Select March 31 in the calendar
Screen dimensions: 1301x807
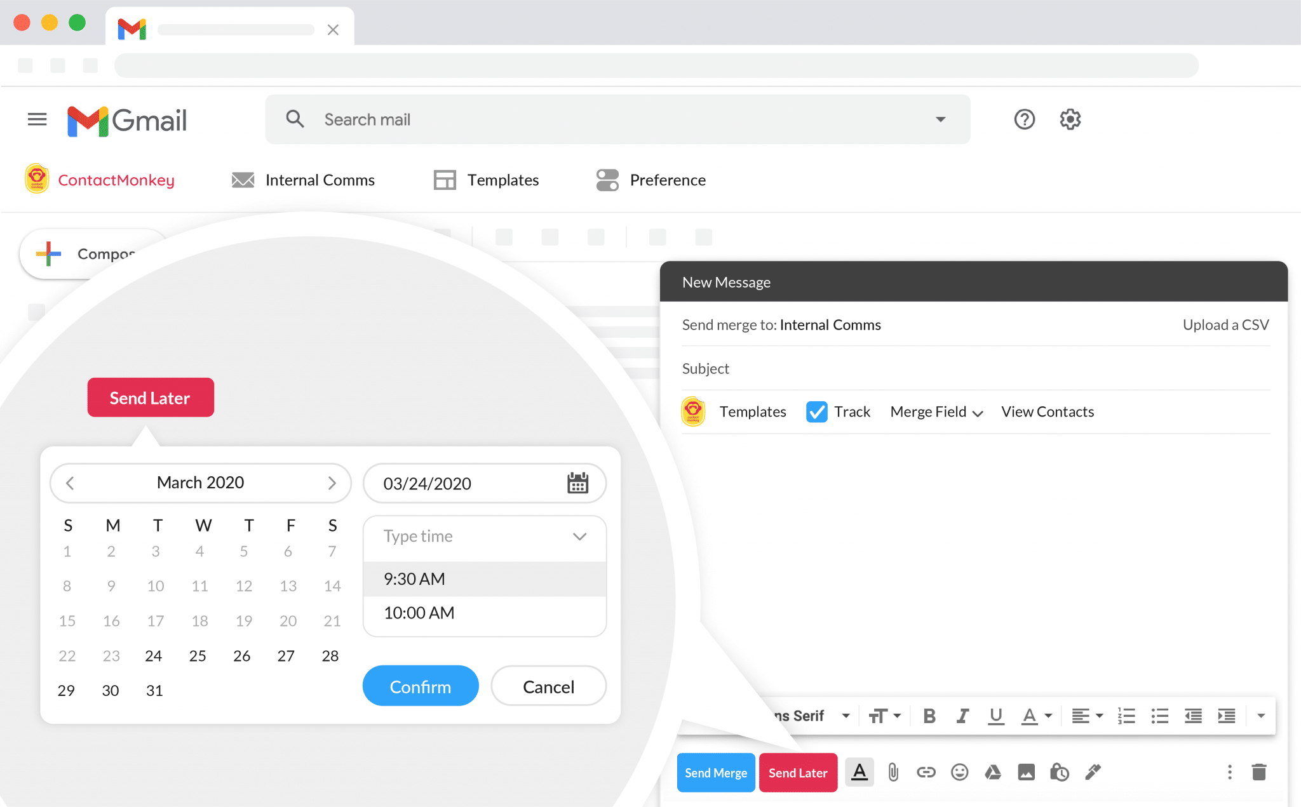[154, 691]
